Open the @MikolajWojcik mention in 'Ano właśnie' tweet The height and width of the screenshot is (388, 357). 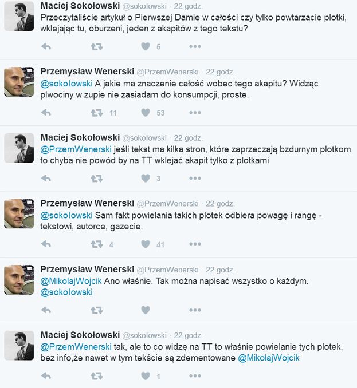(71, 281)
